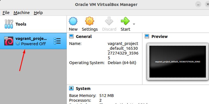This screenshot has width=209, height=104.
Task: Open the Settings gear icon
Action: pyautogui.click(x=90, y=21)
